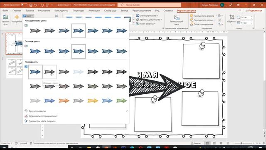Select the highlighted saturation swatch
The width and height of the screenshot is (266, 150).
(x=79, y=31)
